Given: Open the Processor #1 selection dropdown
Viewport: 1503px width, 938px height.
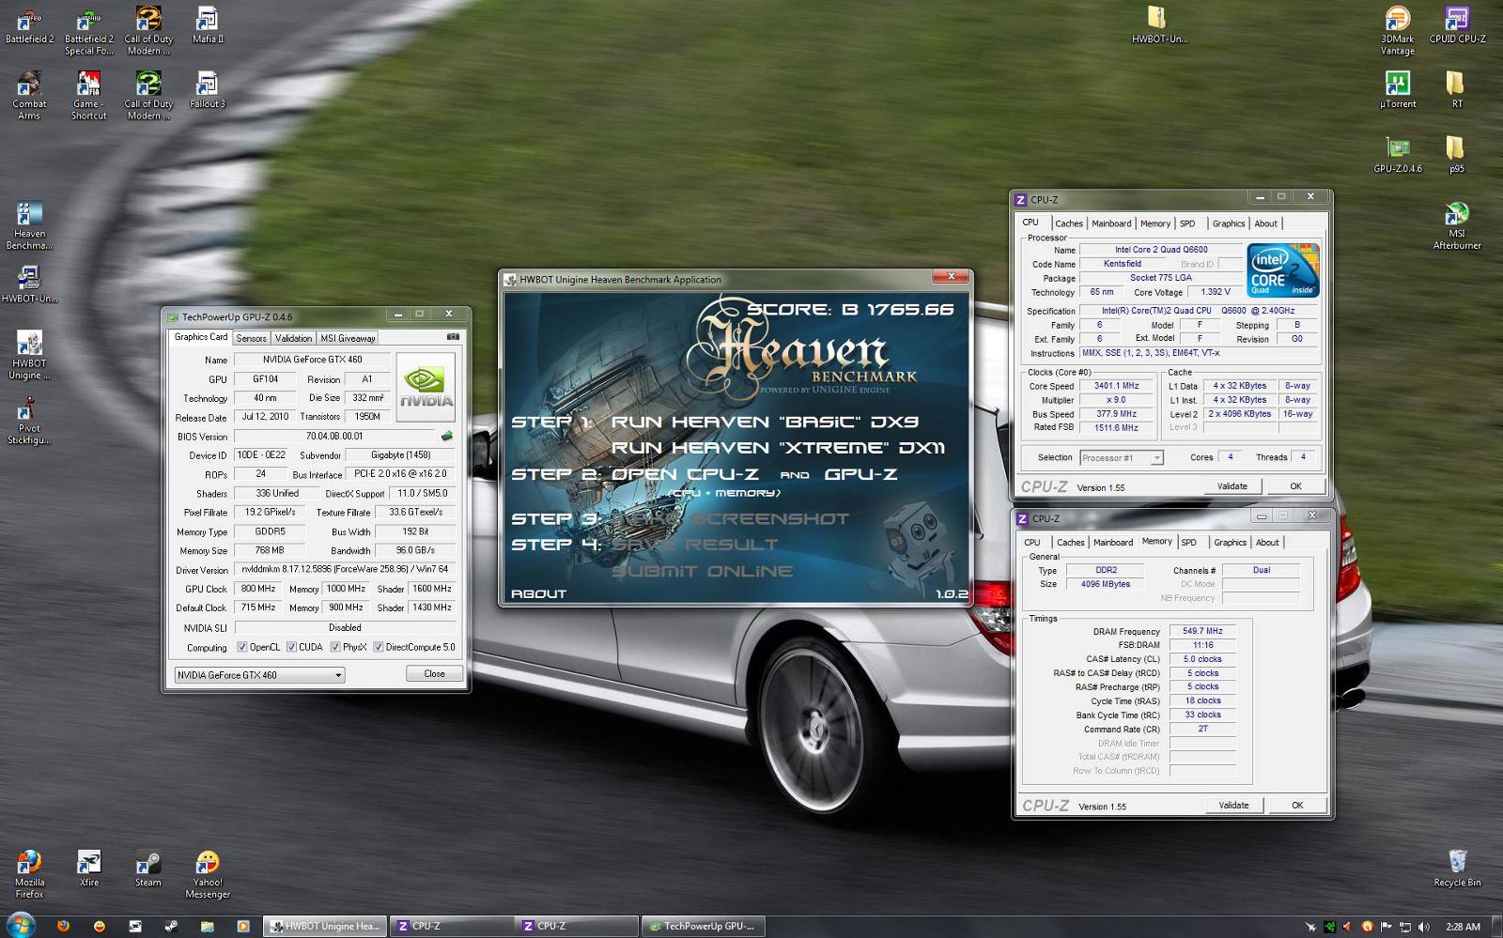Looking at the screenshot, I should click(1122, 458).
